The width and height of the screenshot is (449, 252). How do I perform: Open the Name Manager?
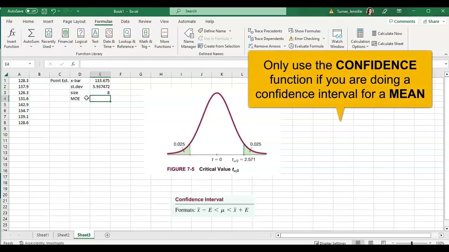point(189,39)
